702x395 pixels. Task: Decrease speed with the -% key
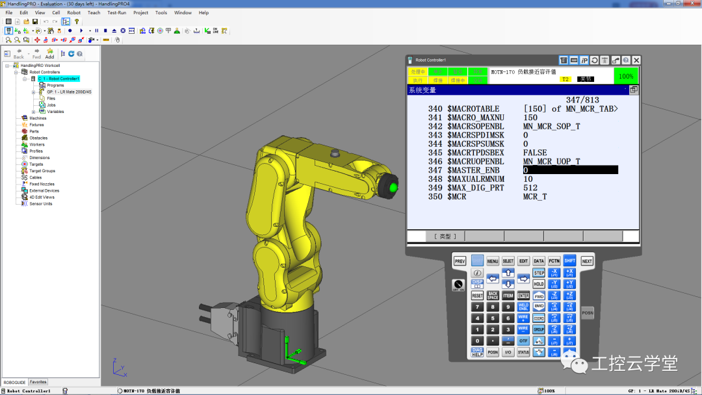[x=539, y=353]
